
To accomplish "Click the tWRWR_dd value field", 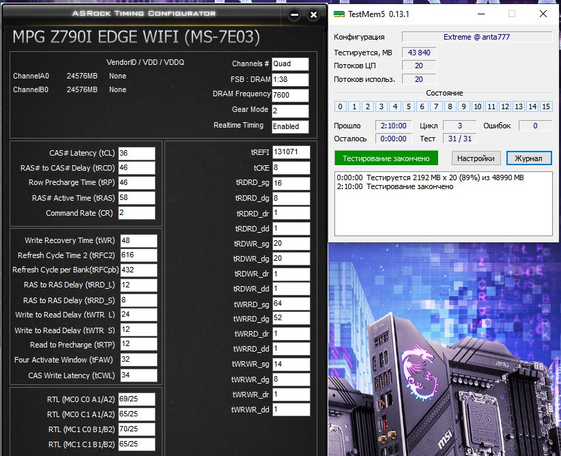I will click(x=291, y=410).
